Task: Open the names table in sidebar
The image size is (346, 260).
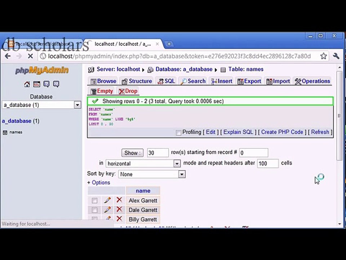Action: click(16, 132)
